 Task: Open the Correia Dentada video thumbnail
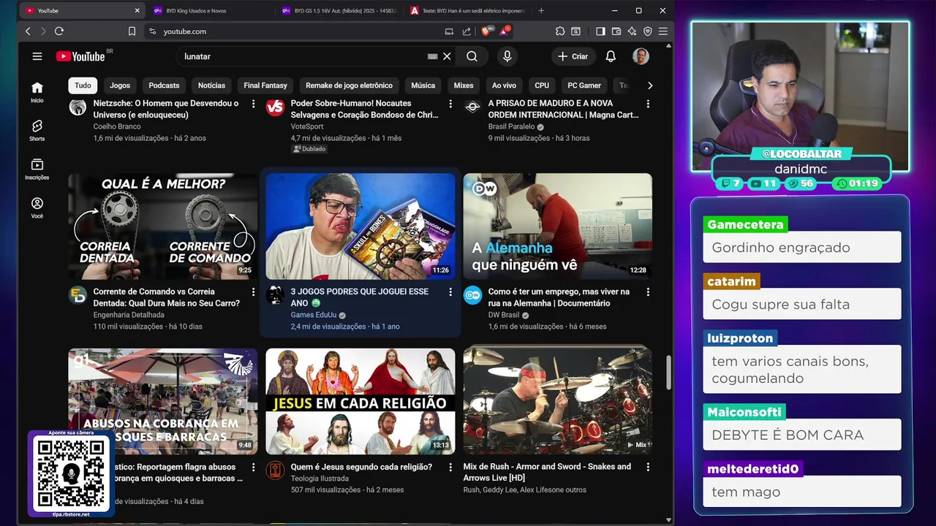pyautogui.click(x=163, y=226)
